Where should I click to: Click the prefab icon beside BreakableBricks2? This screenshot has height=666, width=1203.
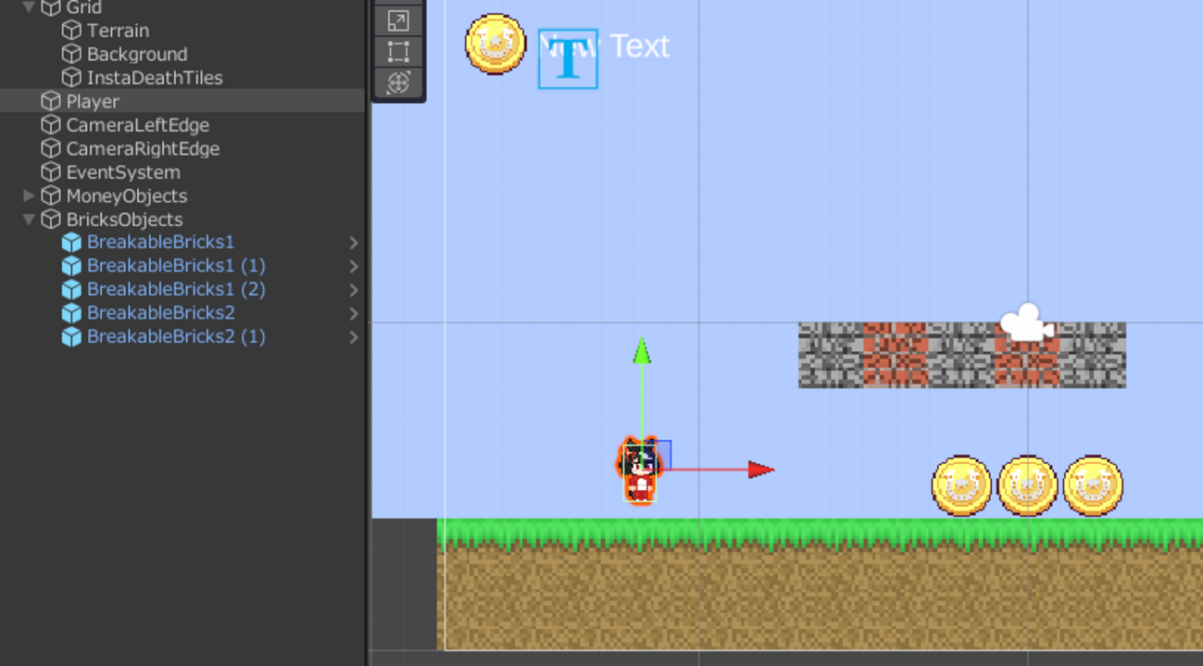coord(72,313)
